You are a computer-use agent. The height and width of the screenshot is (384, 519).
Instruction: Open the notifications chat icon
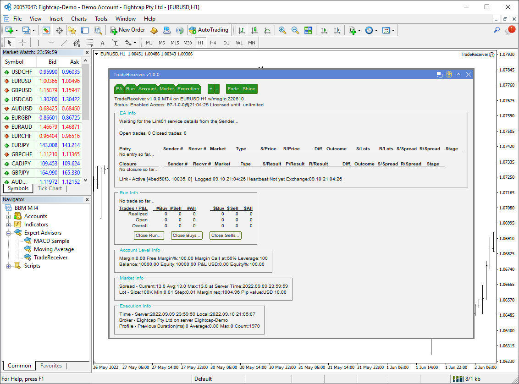[x=510, y=30]
